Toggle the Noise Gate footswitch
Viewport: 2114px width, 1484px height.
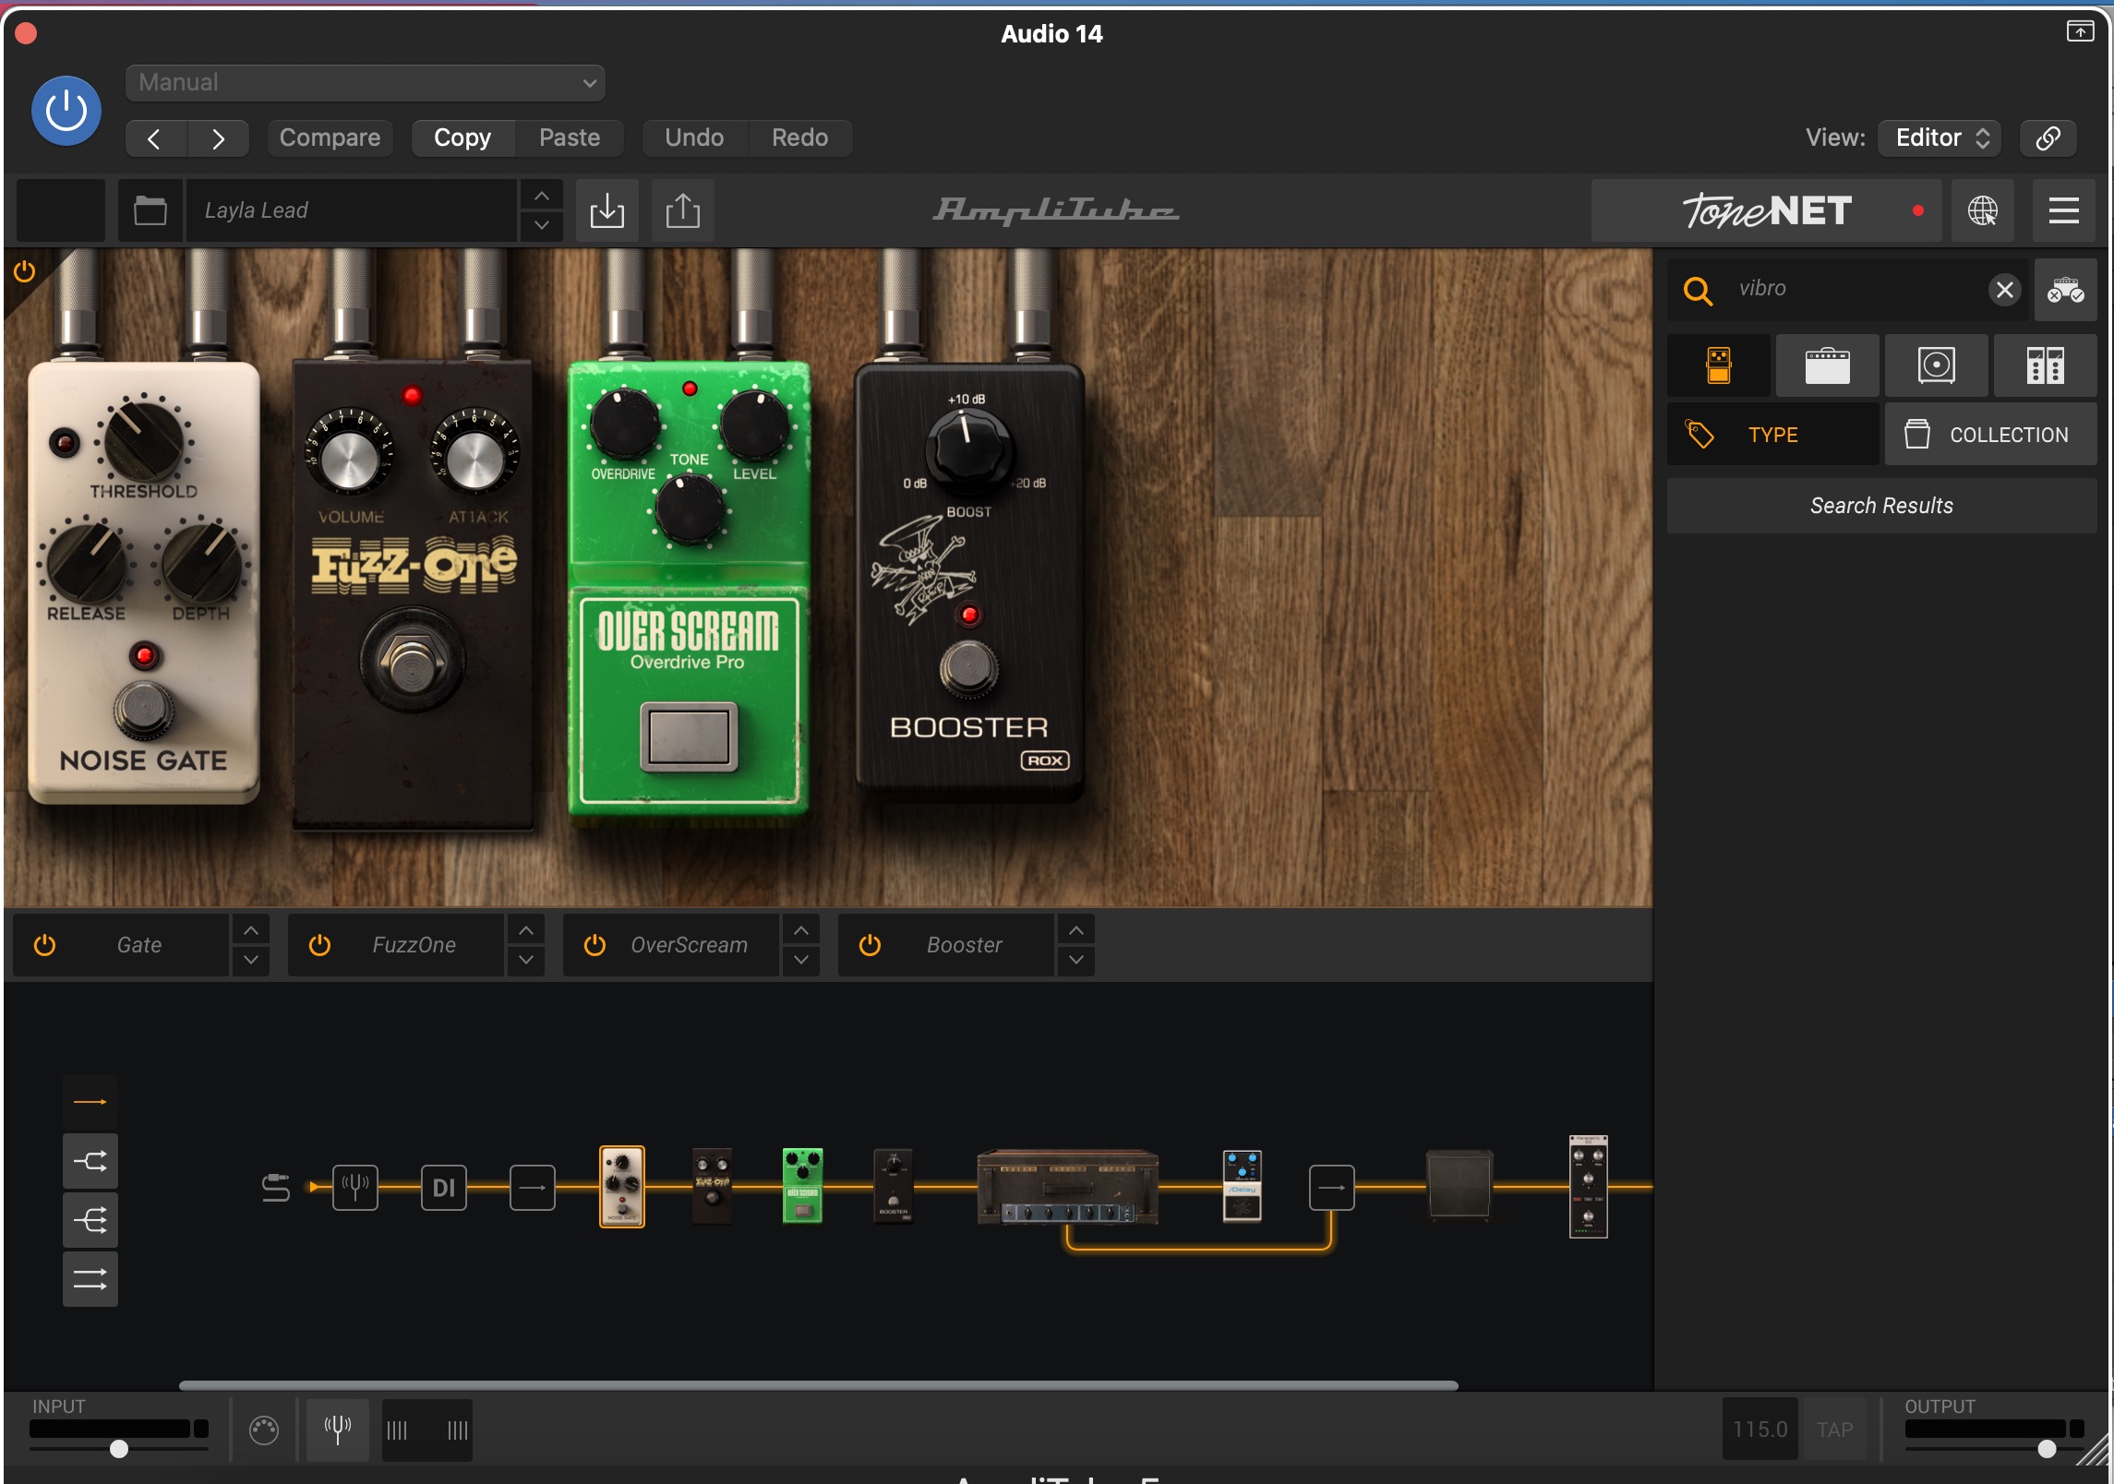pos(144,709)
